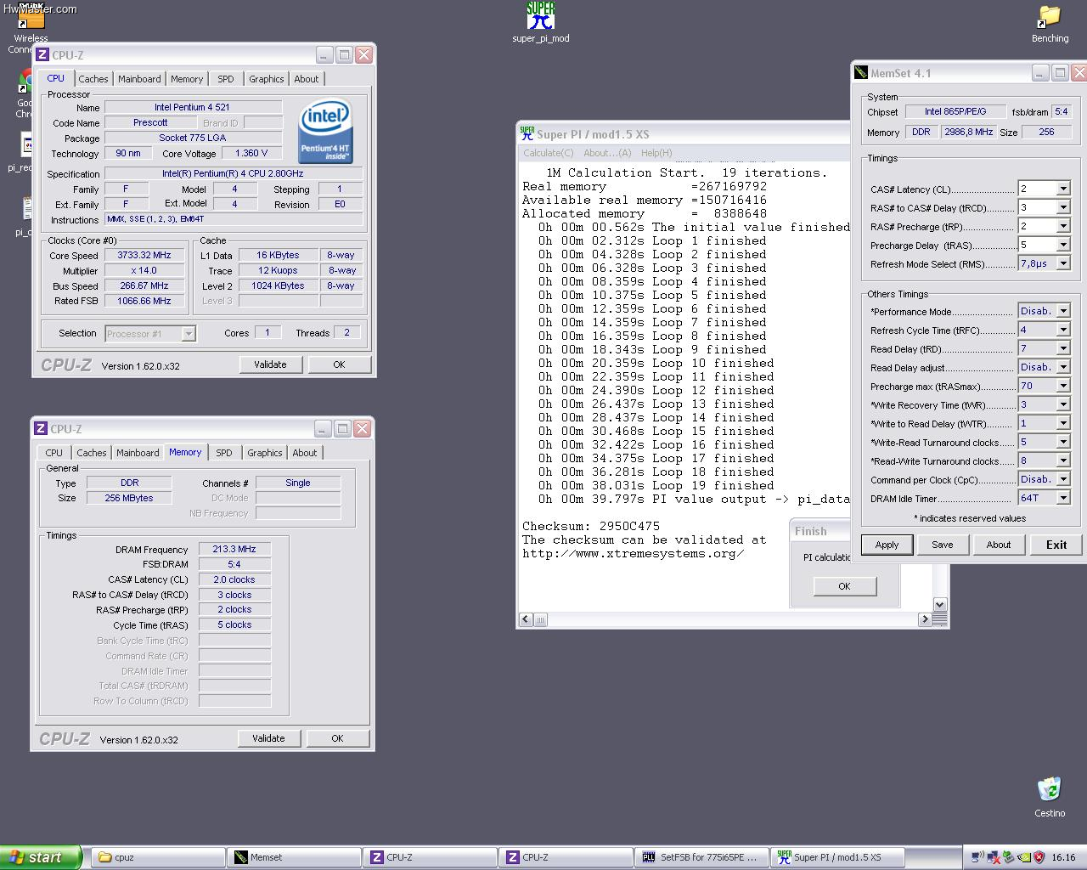Click the MemSet title bar icon
The width and height of the screenshot is (1087, 870).
pyautogui.click(x=861, y=73)
